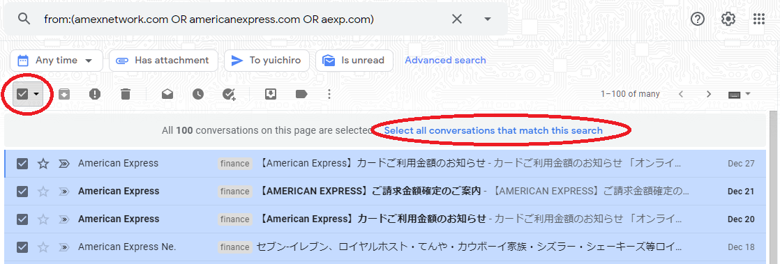Open input tools keyboard dropdown
780x264 pixels.
point(740,94)
